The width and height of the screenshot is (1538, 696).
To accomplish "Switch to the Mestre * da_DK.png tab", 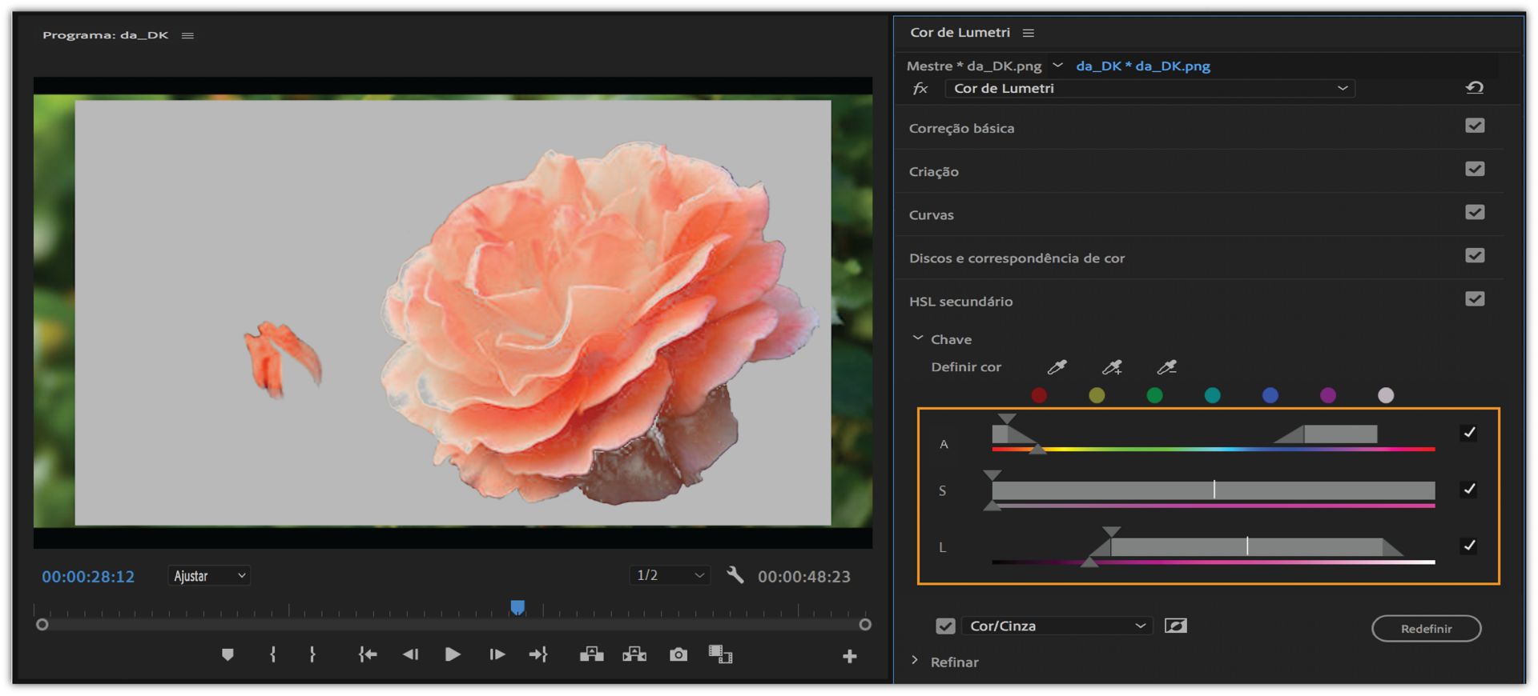I will 974,66.
